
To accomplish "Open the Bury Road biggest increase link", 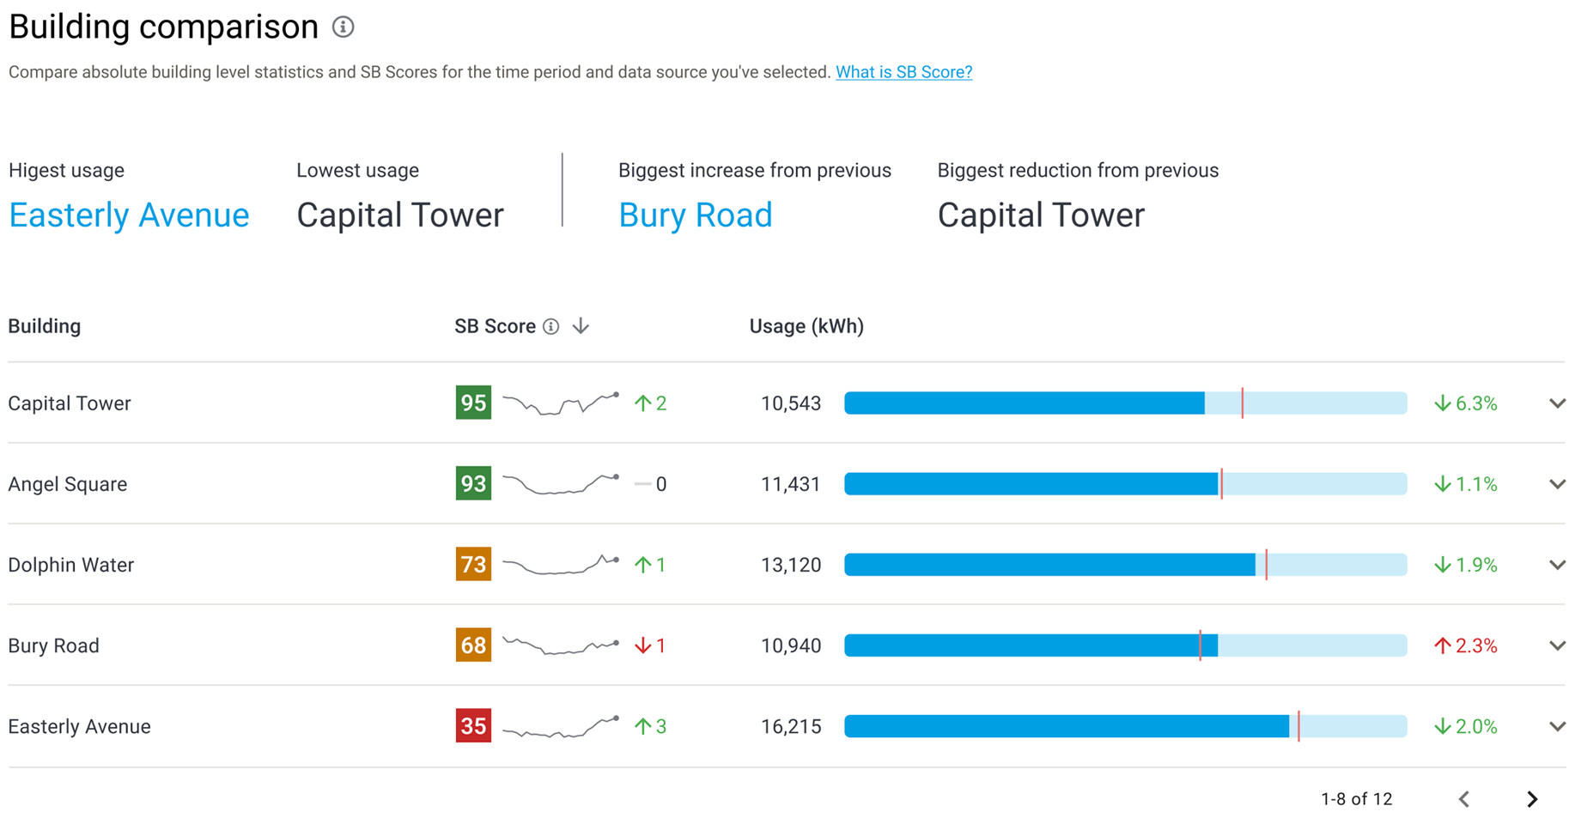I will coord(695,215).
